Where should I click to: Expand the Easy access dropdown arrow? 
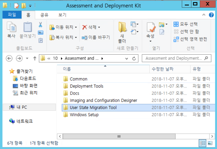pyautogui.click(x=138, y=32)
